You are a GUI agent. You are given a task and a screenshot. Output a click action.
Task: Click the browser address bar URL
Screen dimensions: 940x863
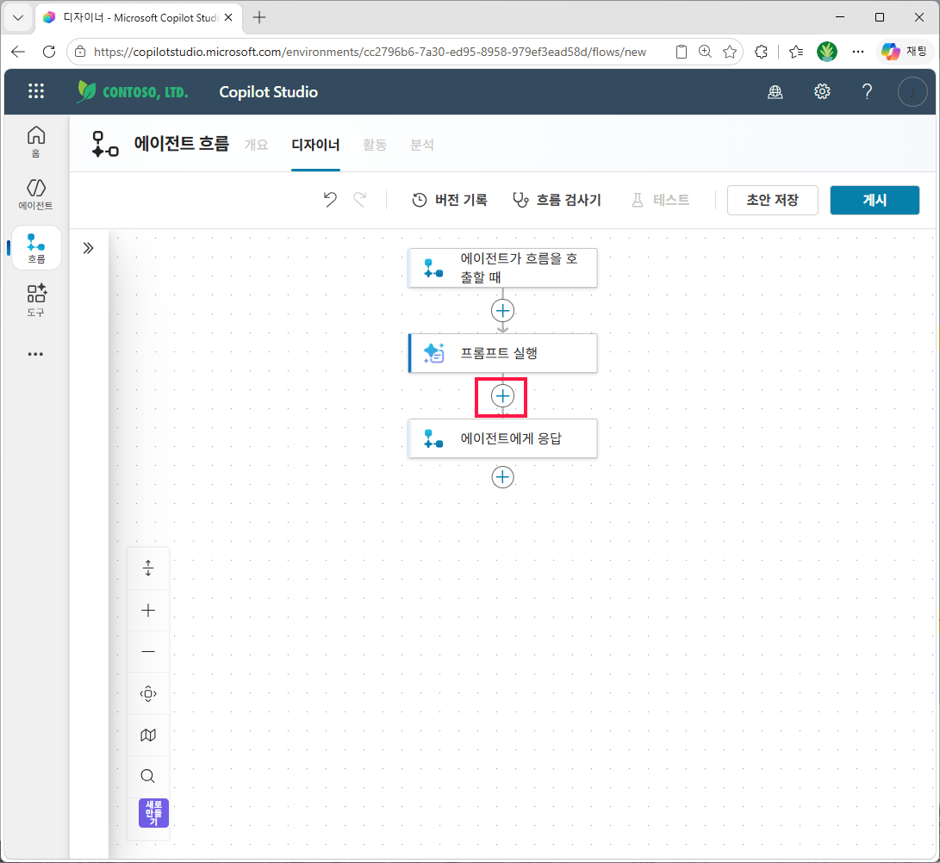click(370, 53)
